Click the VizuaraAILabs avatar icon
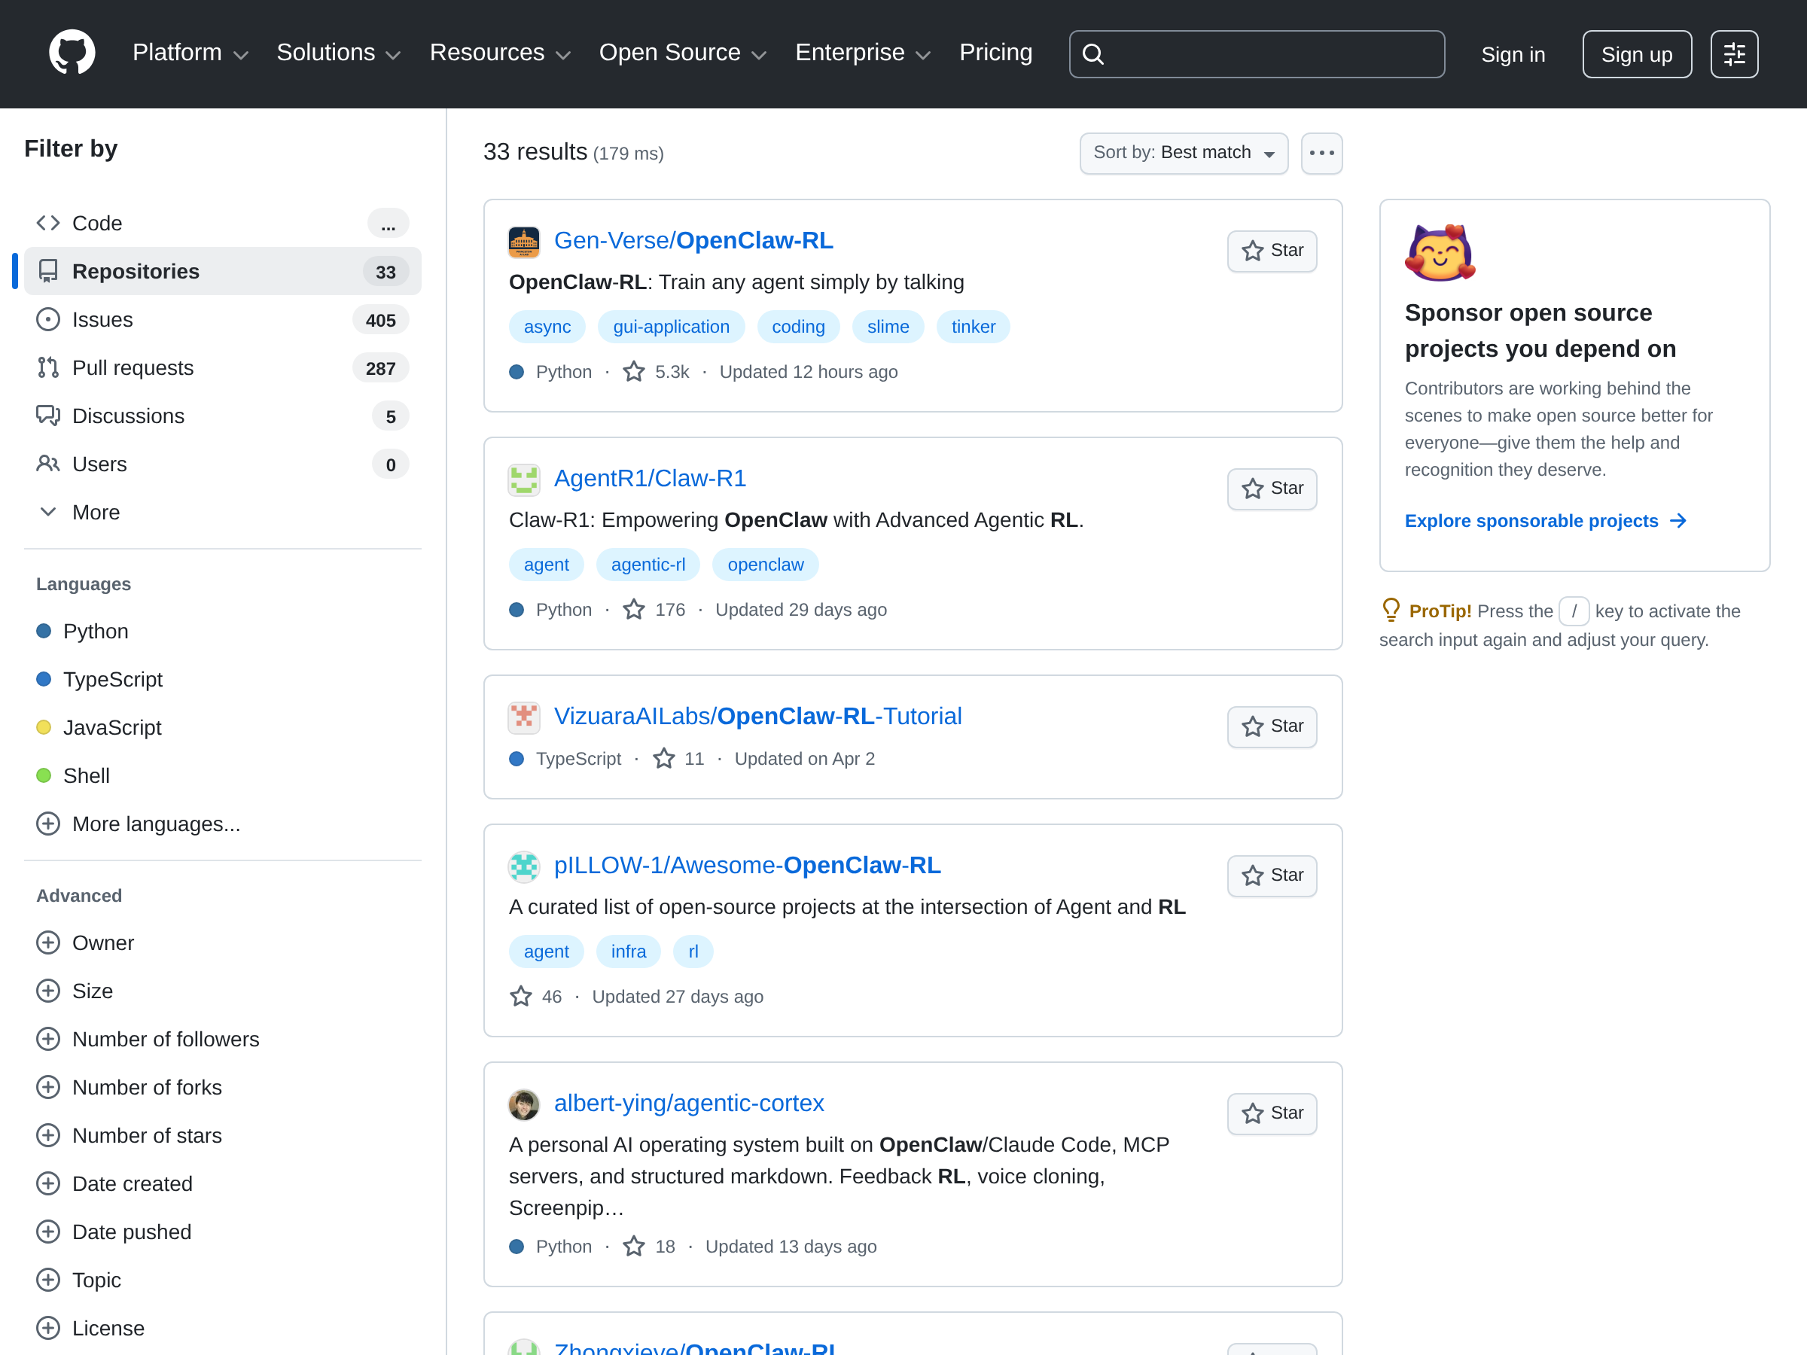This screenshot has width=1807, height=1355. (x=523, y=717)
